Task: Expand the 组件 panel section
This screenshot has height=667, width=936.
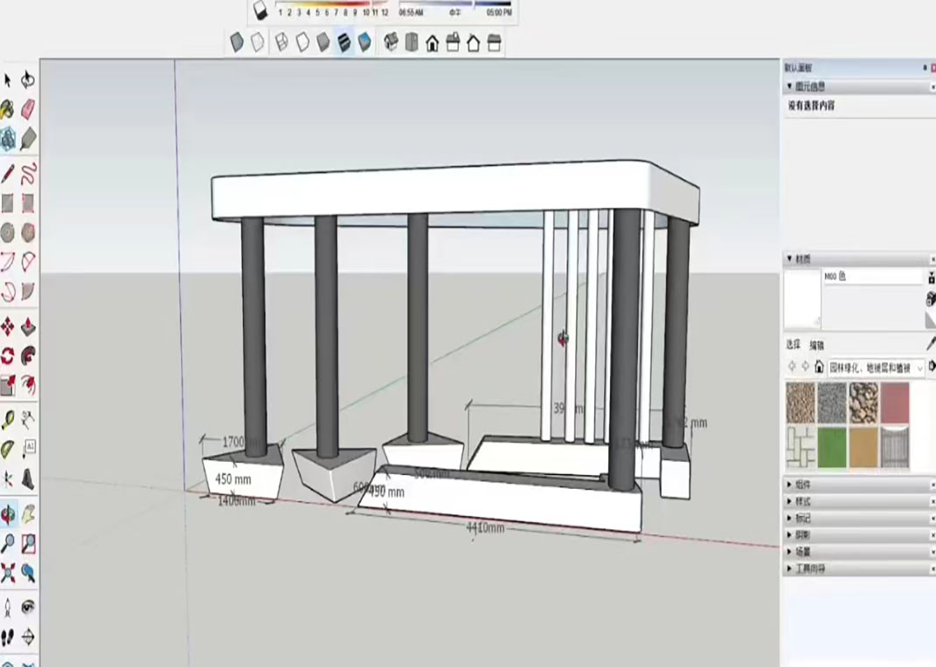Action: [x=803, y=485]
